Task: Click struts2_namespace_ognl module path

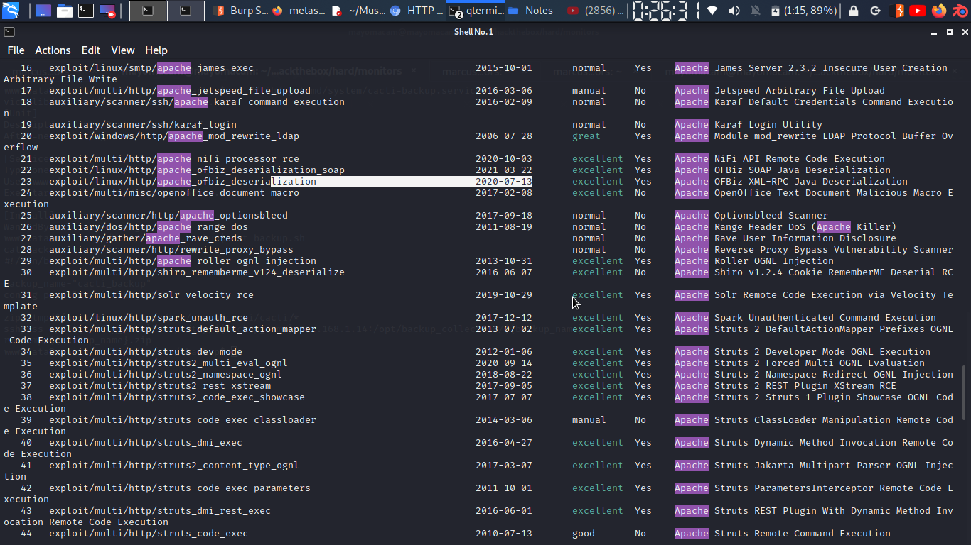Action: point(166,375)
